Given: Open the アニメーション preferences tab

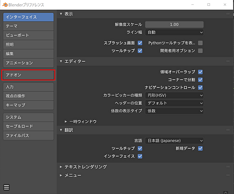Looking at the screenshot, I should coord(28,63).
